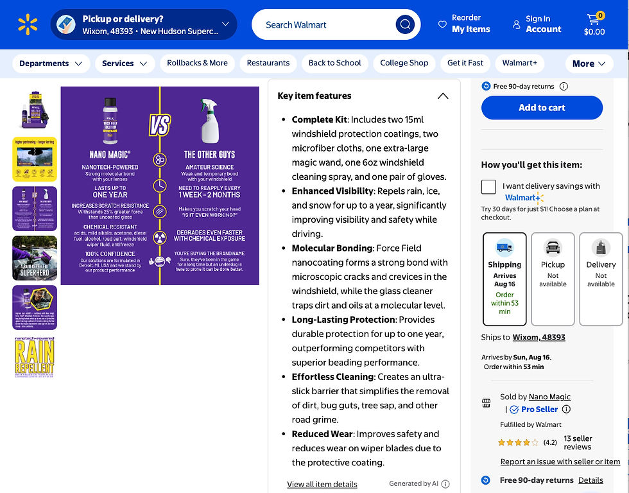Click the search magnifier icon

[405, 24]
